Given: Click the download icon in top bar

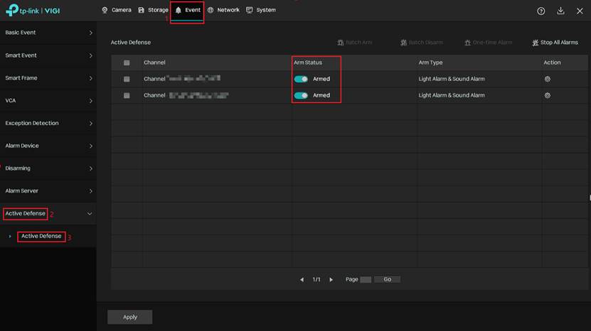Looking at the screenshot, I should 560,11.
